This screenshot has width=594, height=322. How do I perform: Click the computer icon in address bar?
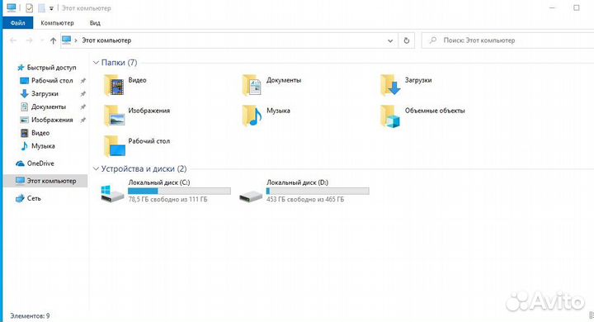(66, 40)
